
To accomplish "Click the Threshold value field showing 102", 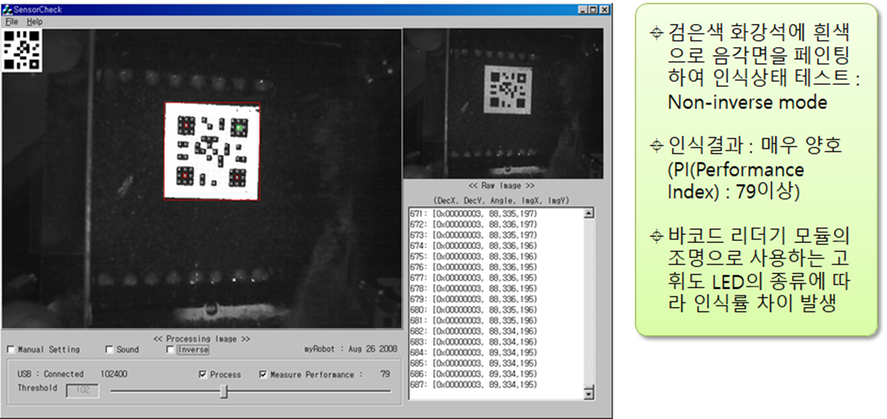I will (83, 391).
